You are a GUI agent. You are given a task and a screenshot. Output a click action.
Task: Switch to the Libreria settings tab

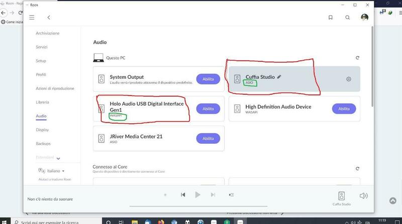pyautogui.click(x=42, y=102)
